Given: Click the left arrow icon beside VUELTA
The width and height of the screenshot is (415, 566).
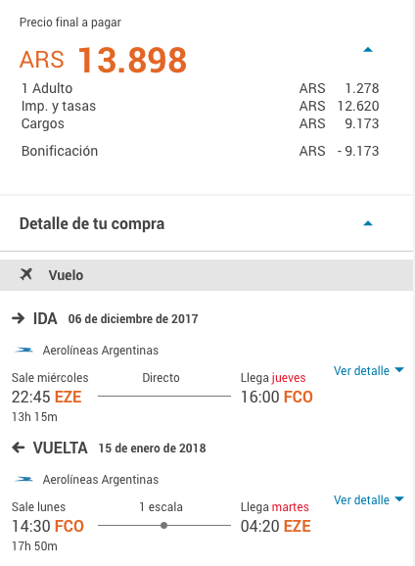Looking at the screenshot, I should tap(18, 448).
